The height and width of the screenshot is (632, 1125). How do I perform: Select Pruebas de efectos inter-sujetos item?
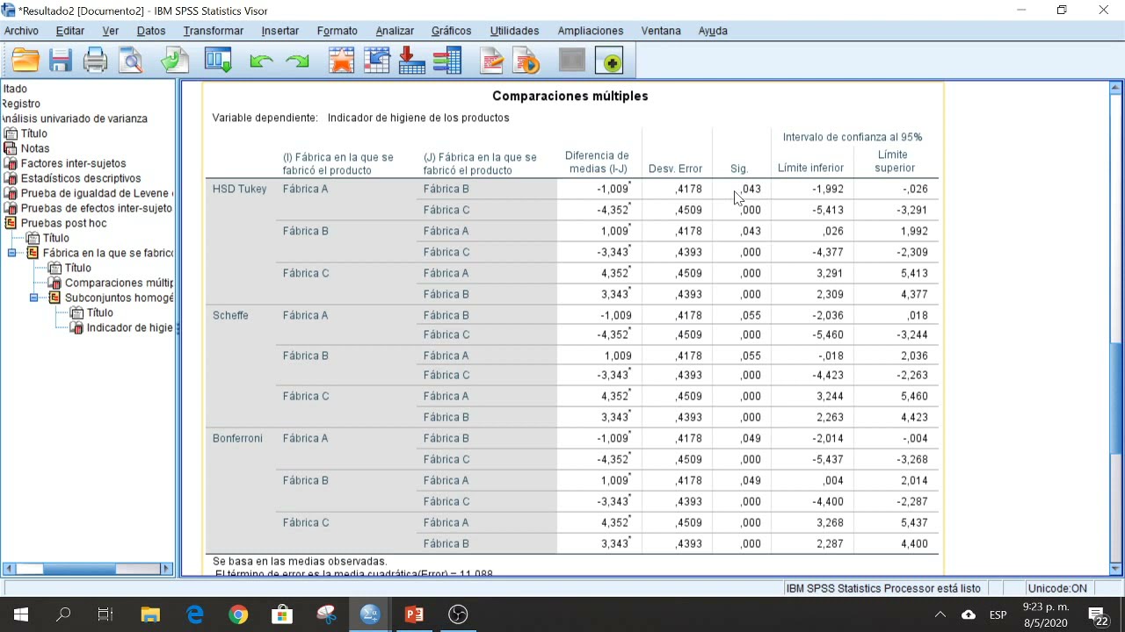coord(89,208)
